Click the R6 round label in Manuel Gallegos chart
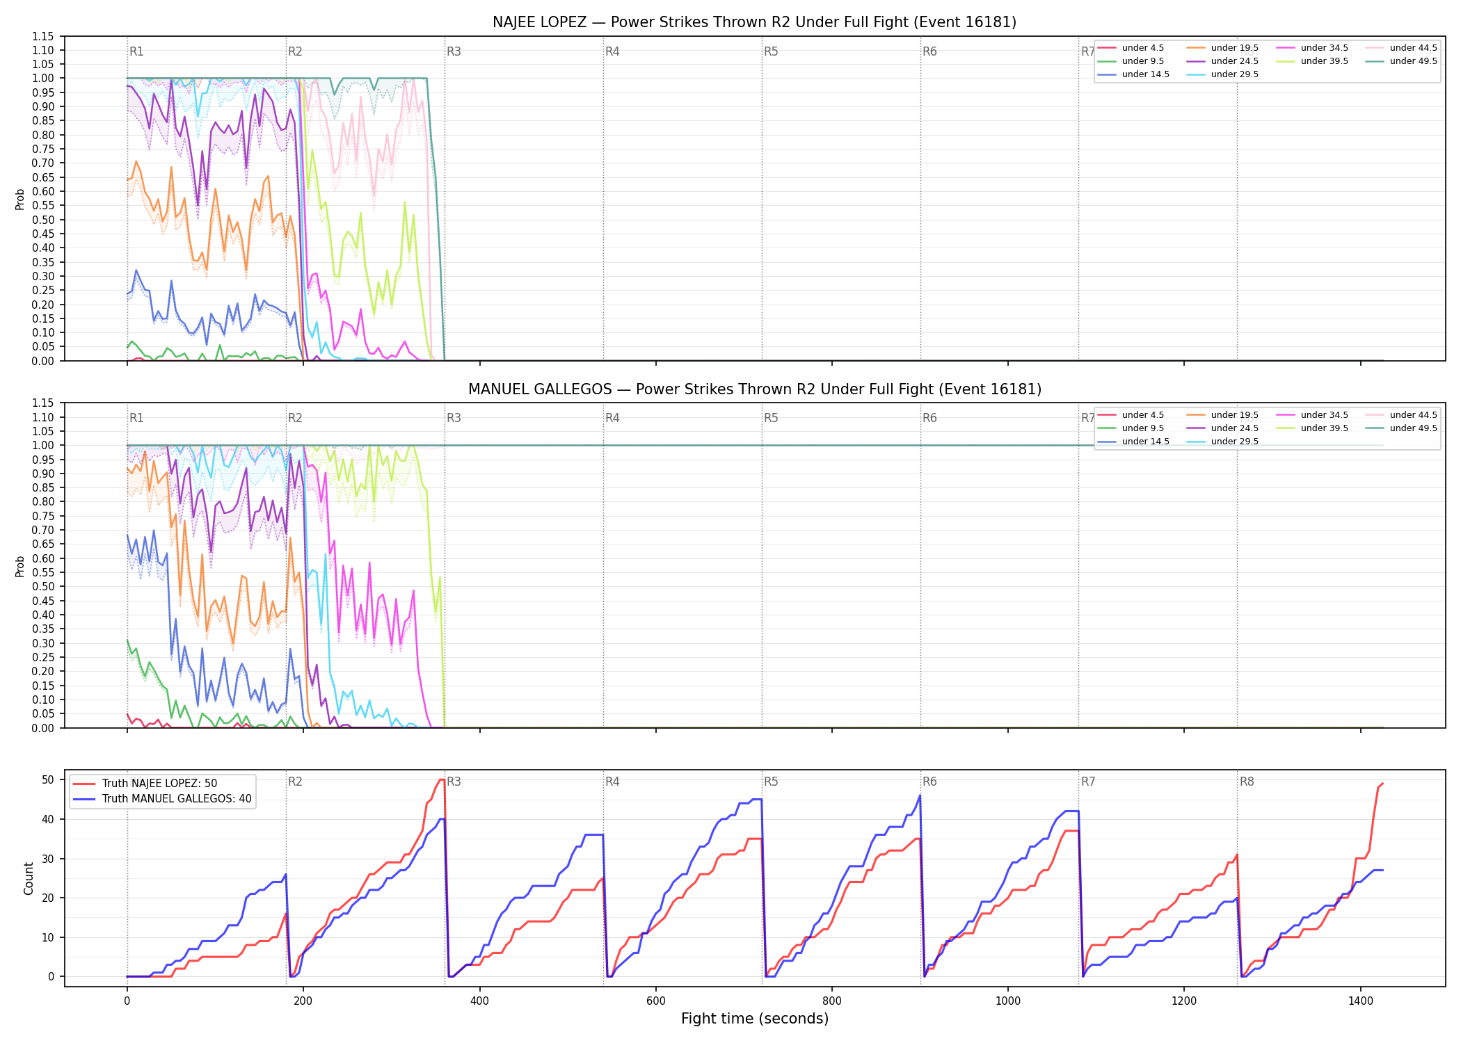 coord(929,418)
